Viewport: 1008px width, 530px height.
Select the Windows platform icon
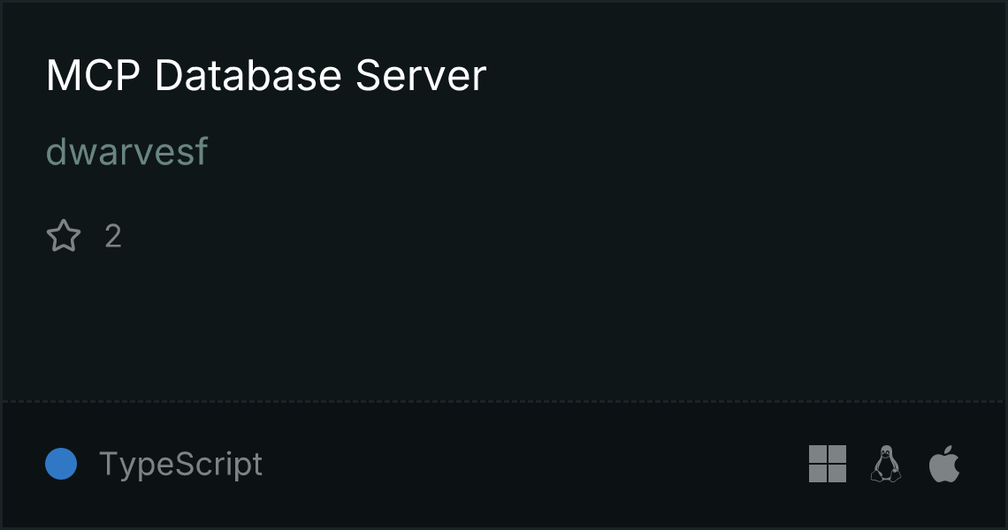click(828, 464)
